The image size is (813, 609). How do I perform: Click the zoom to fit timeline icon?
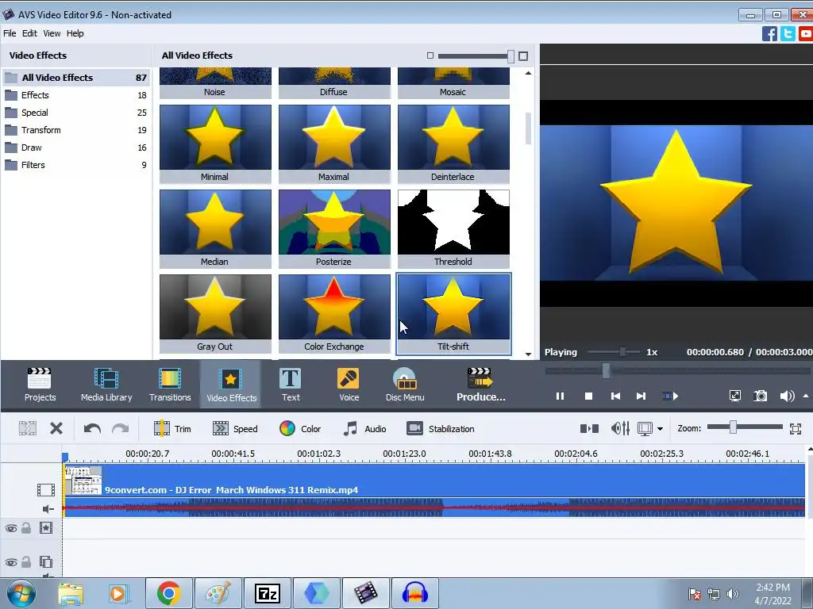tap(796, 429)
